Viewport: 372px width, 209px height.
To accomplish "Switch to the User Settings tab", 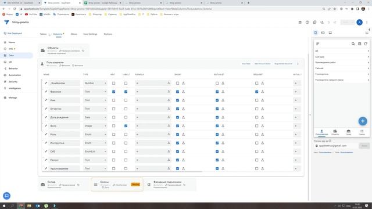I will pyautogui.click(x=90, y=34).
